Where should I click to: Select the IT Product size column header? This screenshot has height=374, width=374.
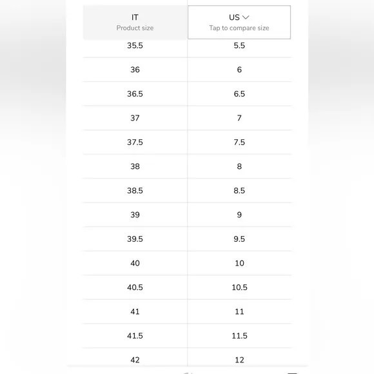pyautogui.click(x=135, y=22)
